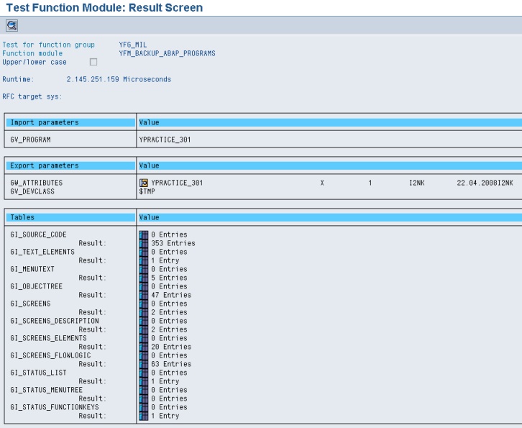
Task: Open GI_MENUTEXT result table icon with 5 entries
Action: tap(144, 278)
